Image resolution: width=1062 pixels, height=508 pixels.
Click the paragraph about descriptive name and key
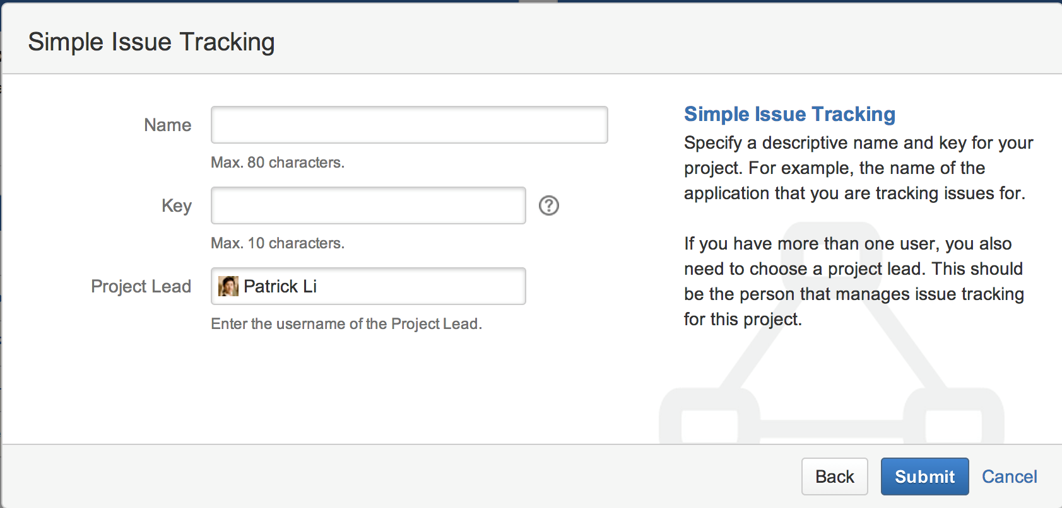pyautogui.click(x=858, y=168)
